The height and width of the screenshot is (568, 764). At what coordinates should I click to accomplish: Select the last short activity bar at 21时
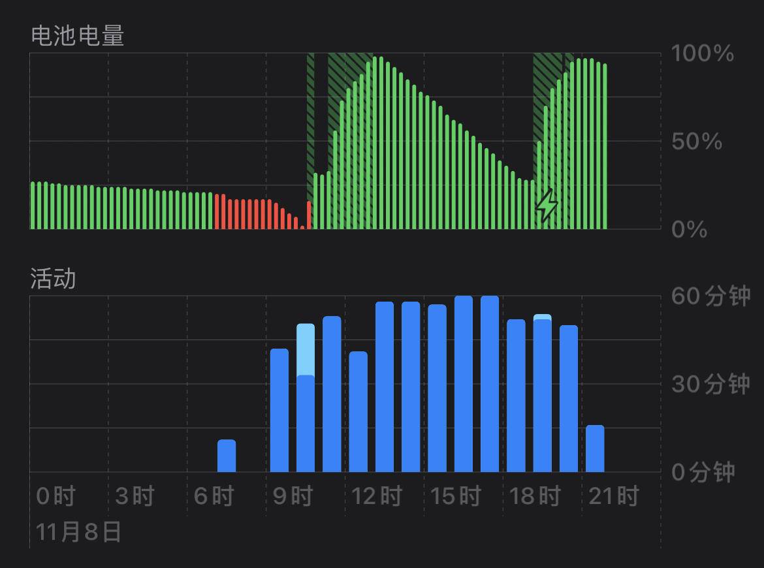595,449
